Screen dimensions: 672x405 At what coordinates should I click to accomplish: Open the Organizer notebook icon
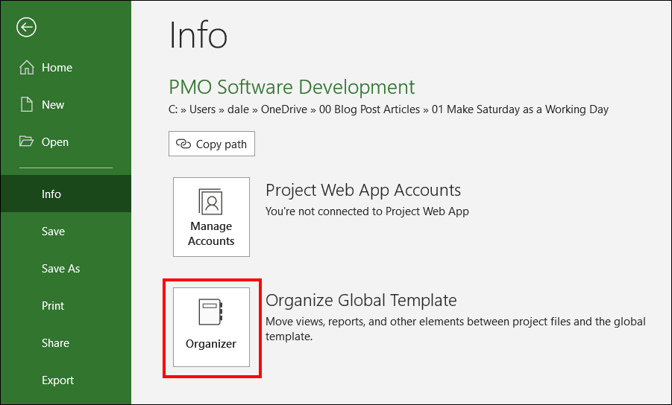[x=211, y=312]
